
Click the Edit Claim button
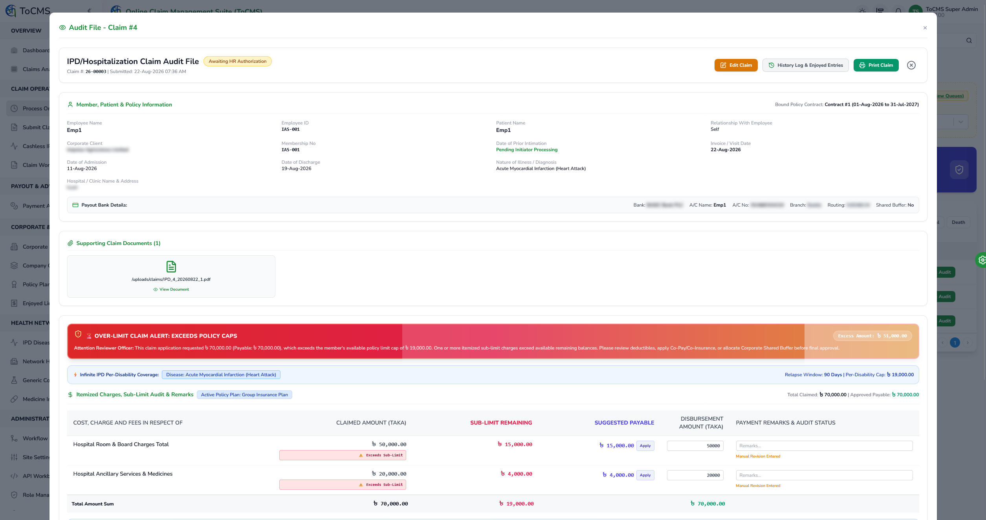coord(736,65)
